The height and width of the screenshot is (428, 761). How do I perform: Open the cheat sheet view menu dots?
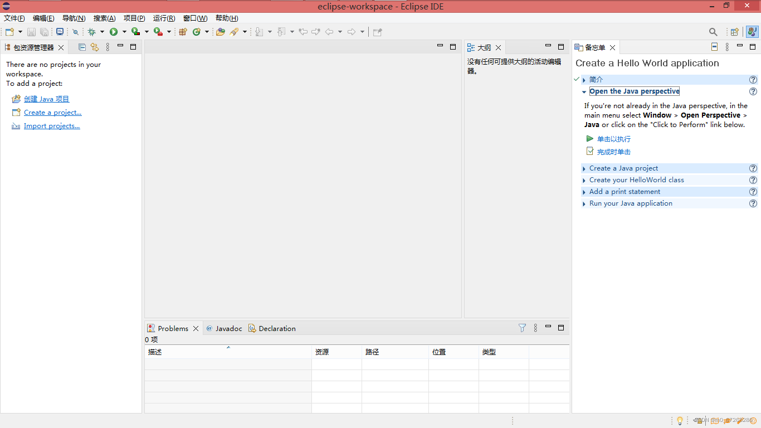pos(727,47)
